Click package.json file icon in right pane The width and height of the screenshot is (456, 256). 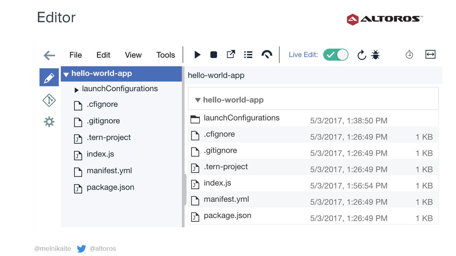click(x=195, y=217)
